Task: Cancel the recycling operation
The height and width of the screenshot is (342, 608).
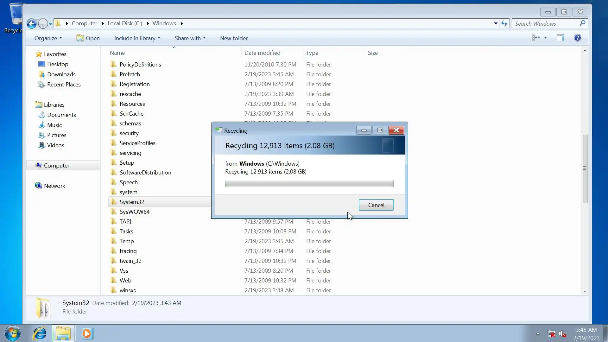Action: [376, 205]
